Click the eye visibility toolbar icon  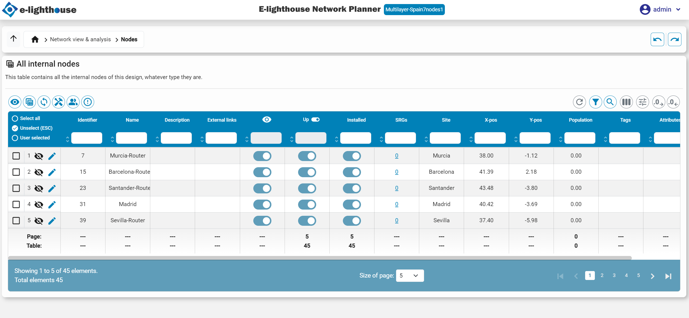(15, 102)
